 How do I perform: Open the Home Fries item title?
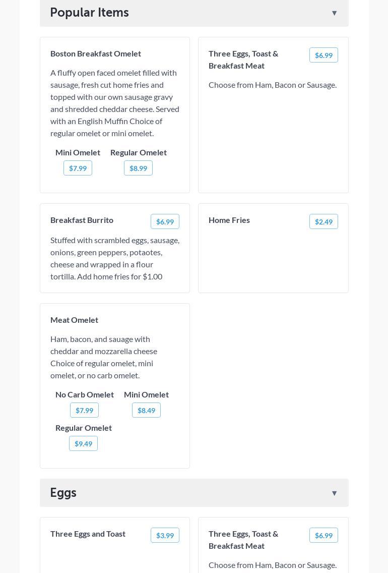click(x=229, y=220)
